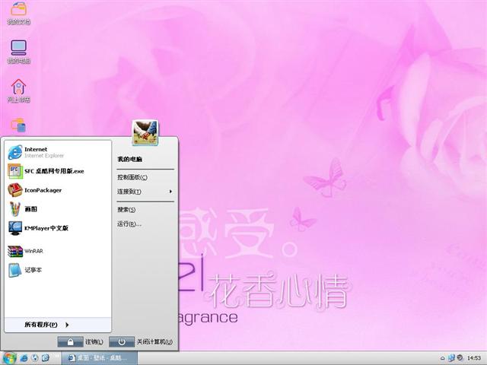The image size is (487, 365).
Task: Click the network computers tray icon
Action: (451, 358)
